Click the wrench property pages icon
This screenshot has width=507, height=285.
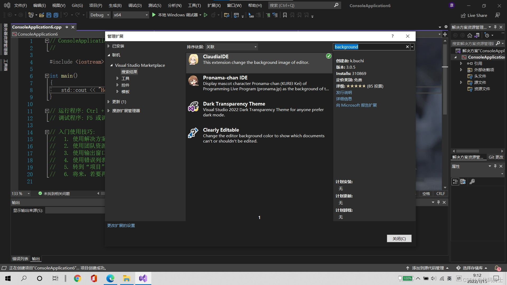point(472,182)
